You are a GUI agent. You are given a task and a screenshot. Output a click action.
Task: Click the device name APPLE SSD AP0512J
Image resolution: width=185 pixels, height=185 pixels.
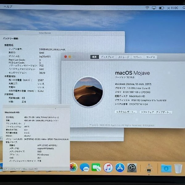click(x=47, y=145)
